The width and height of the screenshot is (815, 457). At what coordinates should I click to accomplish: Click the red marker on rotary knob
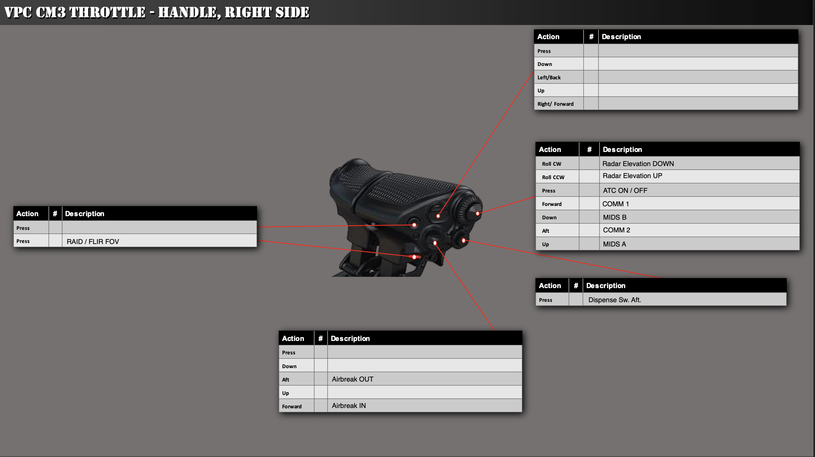click(477, 213)
